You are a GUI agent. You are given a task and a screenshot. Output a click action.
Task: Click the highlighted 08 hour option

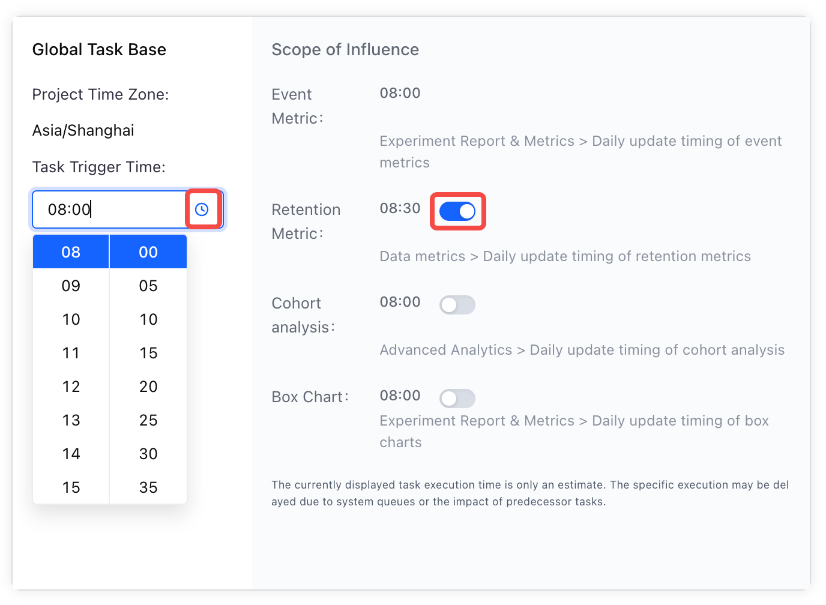coord(71,252)
